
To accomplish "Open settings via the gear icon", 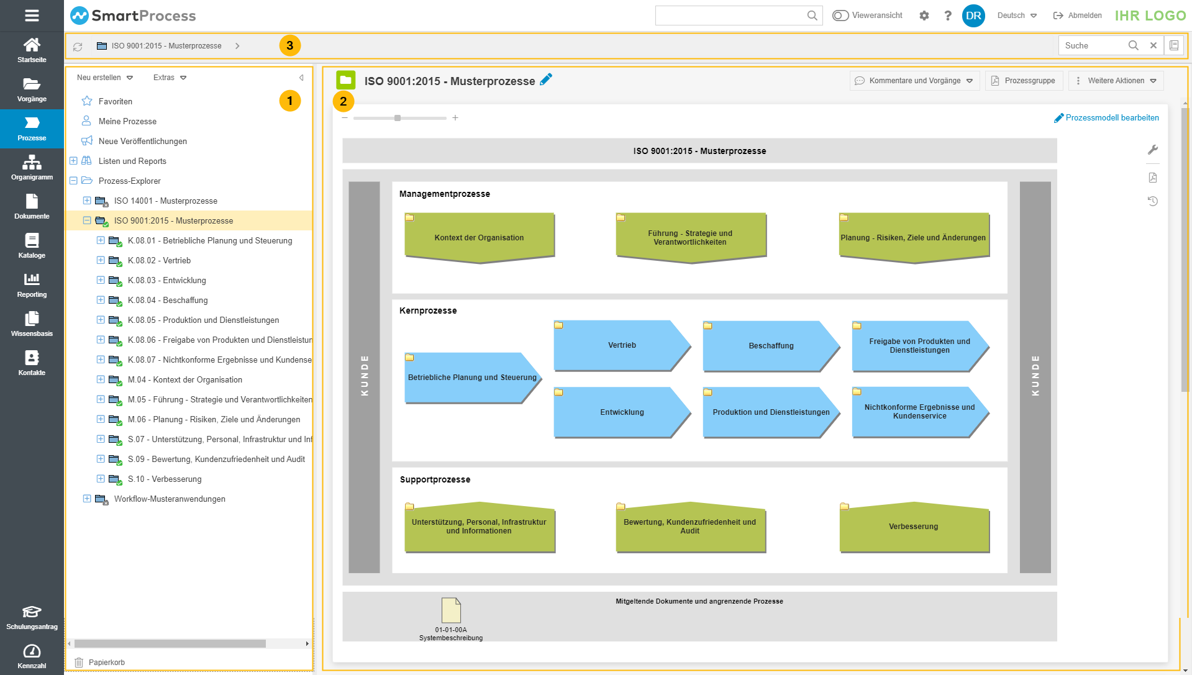I will coord(924,16).
